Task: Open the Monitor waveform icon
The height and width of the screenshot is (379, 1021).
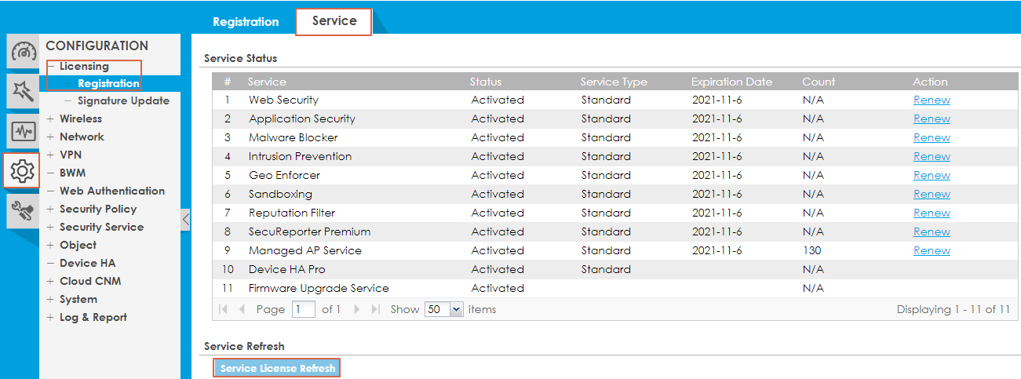Action: 23,130
